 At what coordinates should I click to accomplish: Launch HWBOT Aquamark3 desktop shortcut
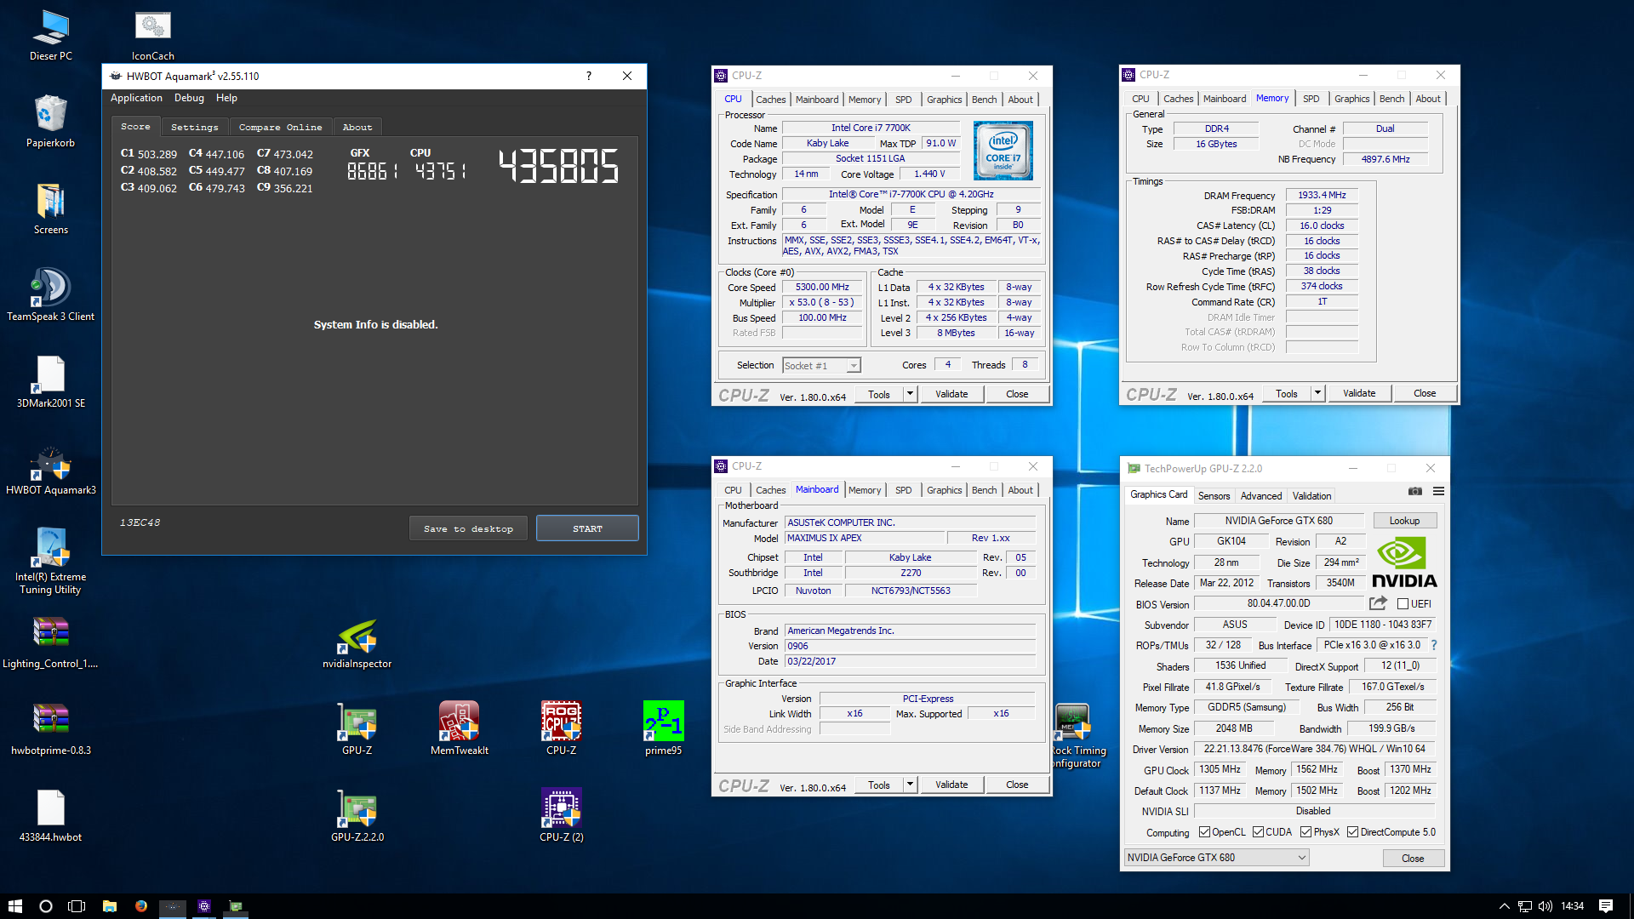(51, 469)
